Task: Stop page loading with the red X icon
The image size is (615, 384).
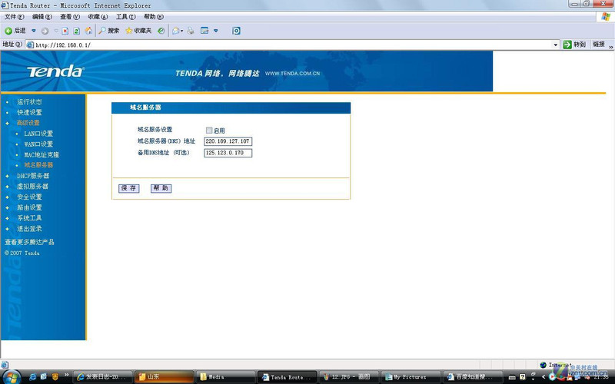Action: [x=65, y=31]
